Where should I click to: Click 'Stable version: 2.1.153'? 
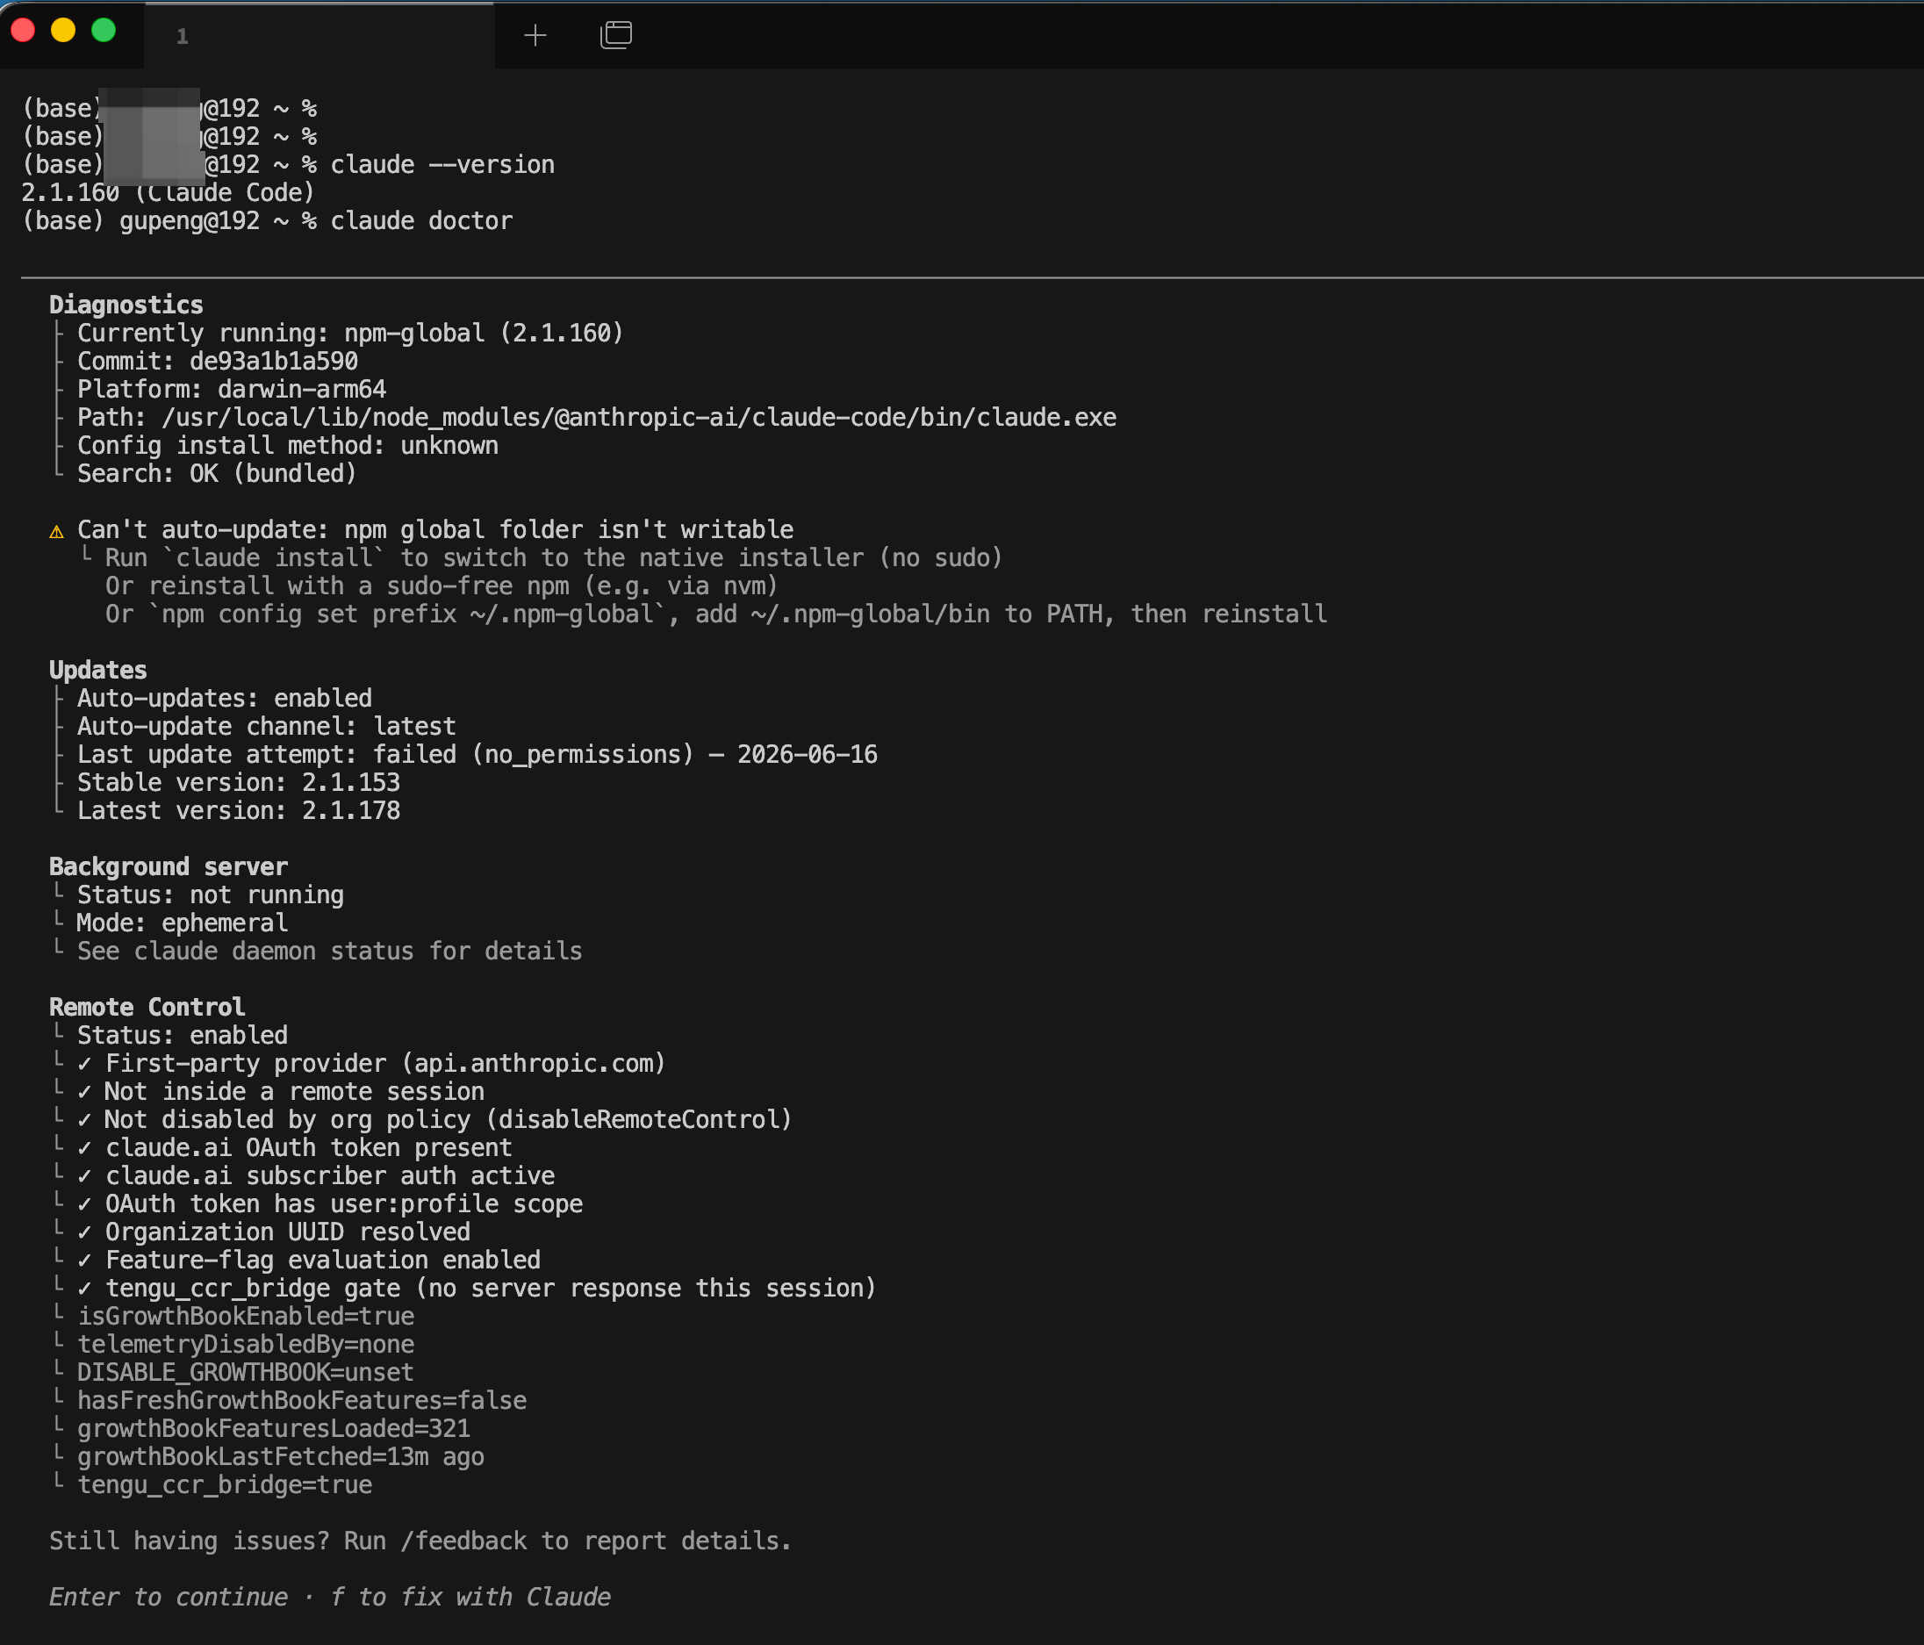coord(239,783)
